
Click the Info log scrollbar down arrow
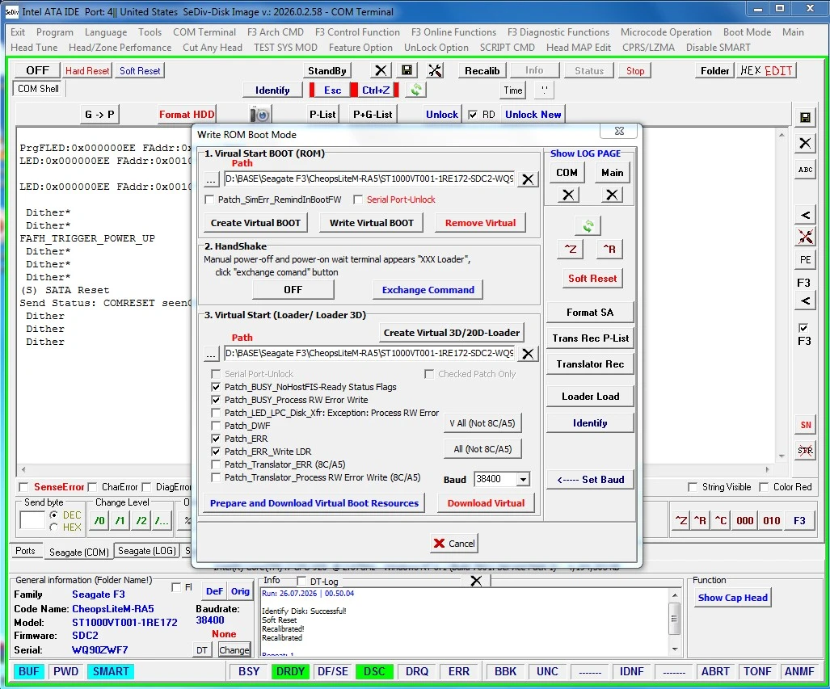(674, 649)
